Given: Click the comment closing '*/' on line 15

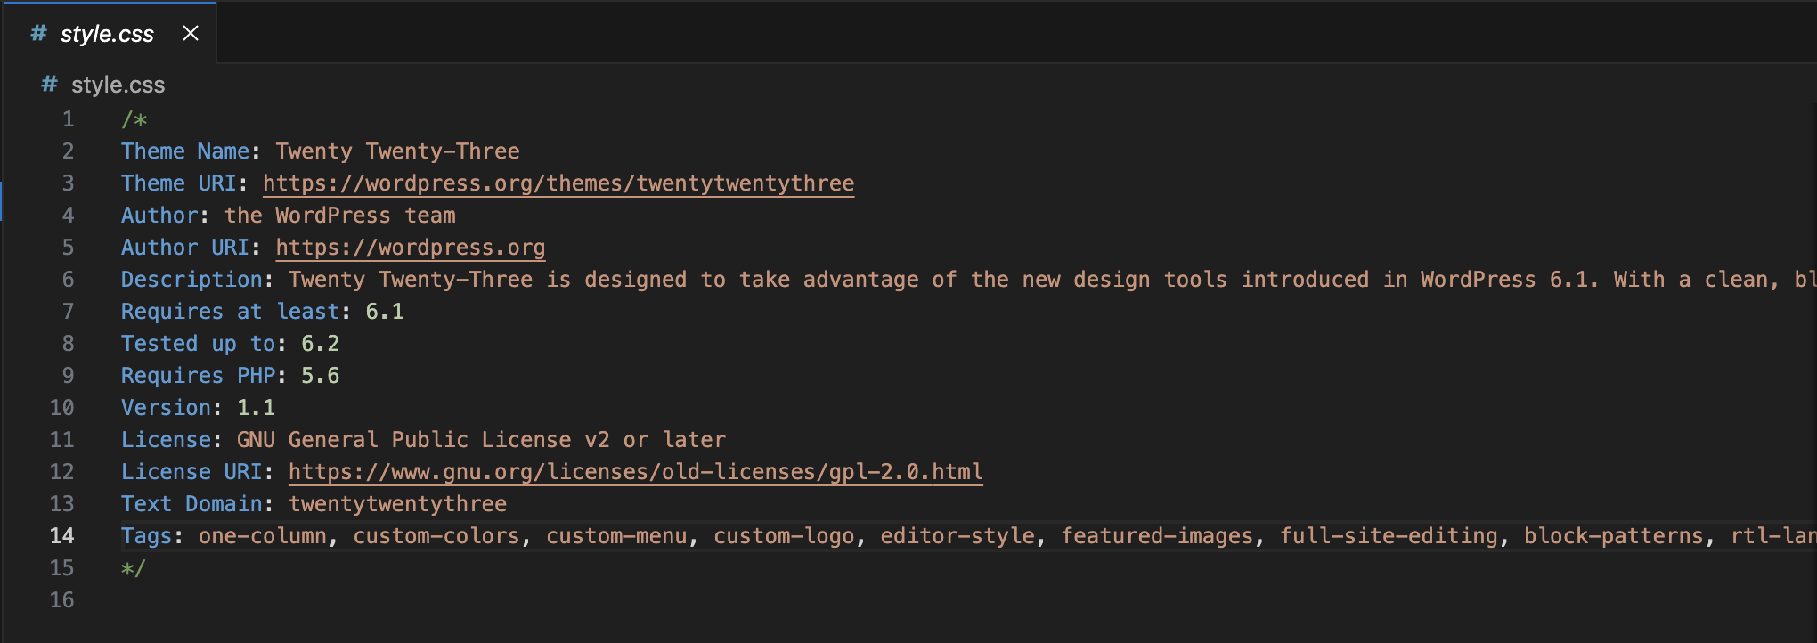Looking at the screenshot, I should 134,568.
